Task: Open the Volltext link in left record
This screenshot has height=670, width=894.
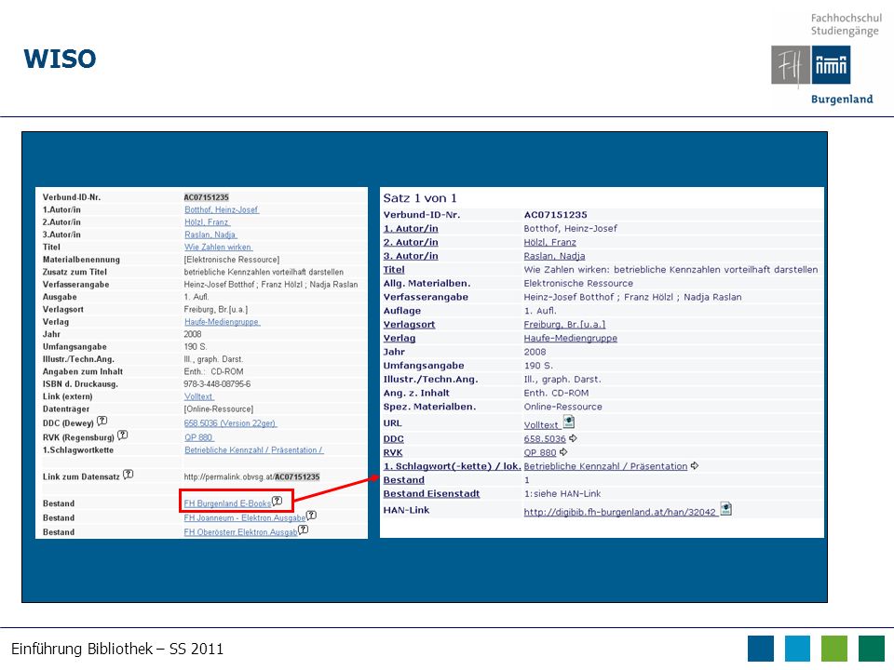Action: click(199, 396)
